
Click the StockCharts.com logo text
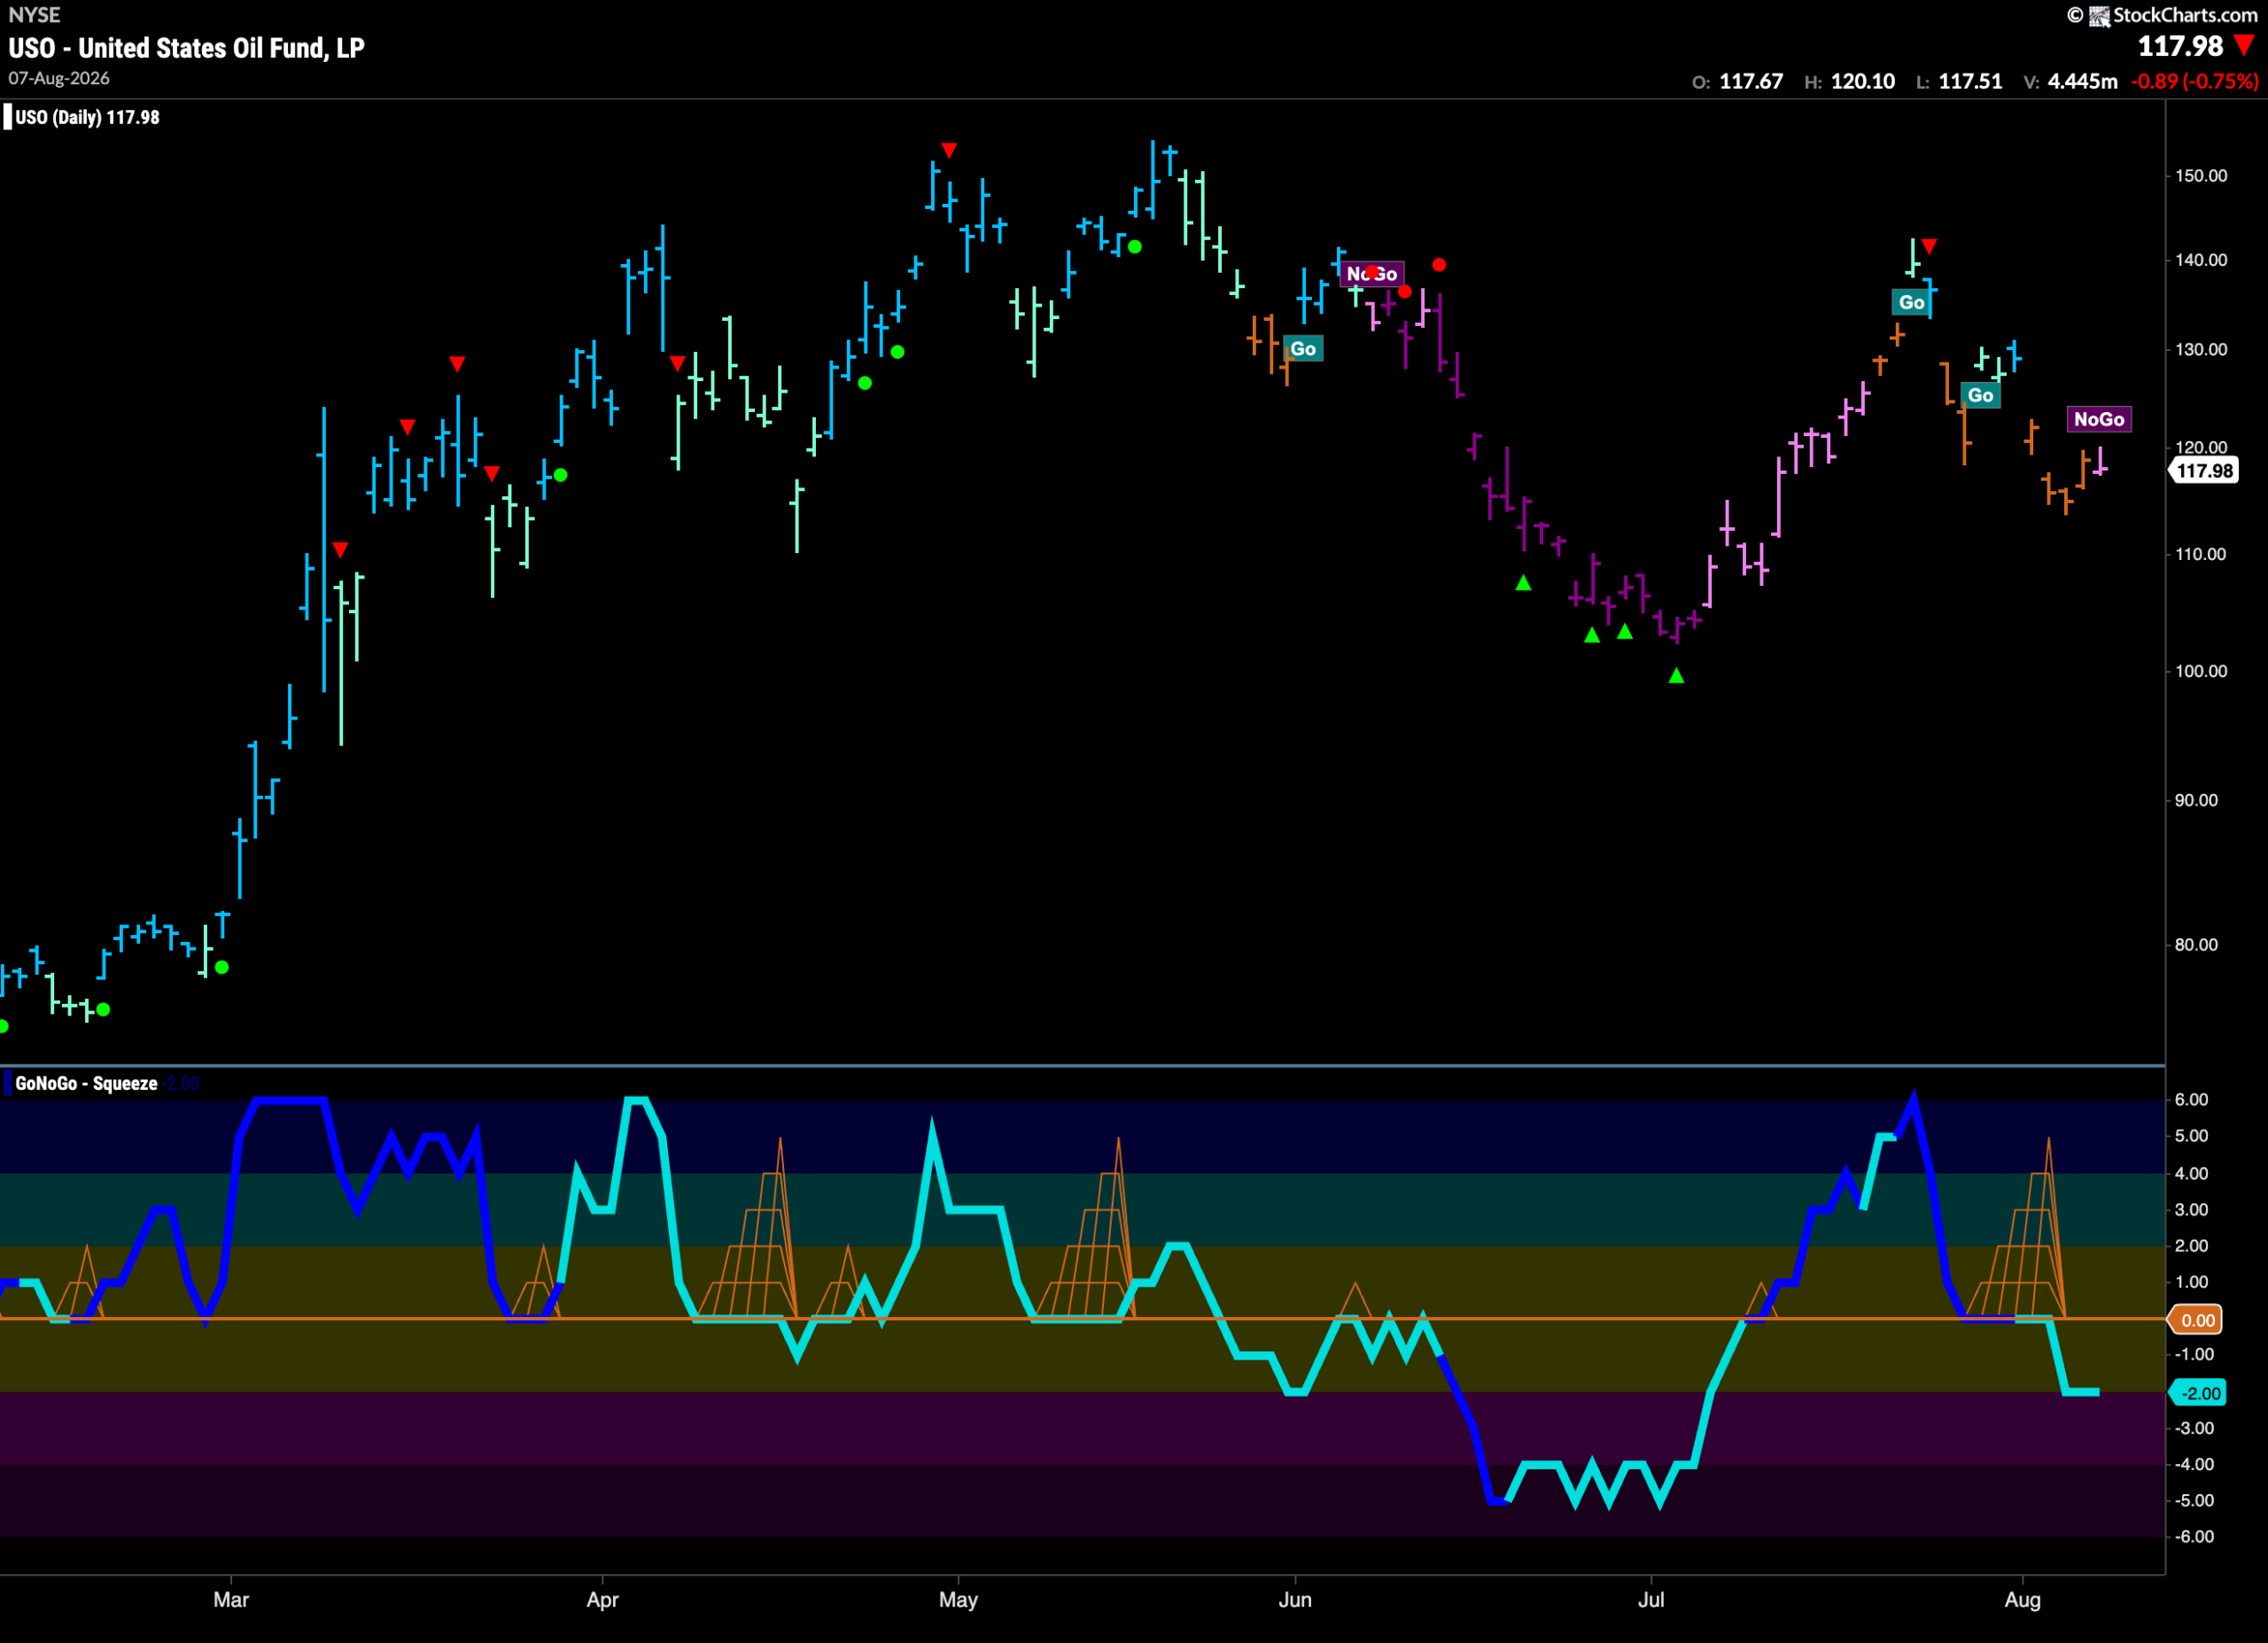2185,14
